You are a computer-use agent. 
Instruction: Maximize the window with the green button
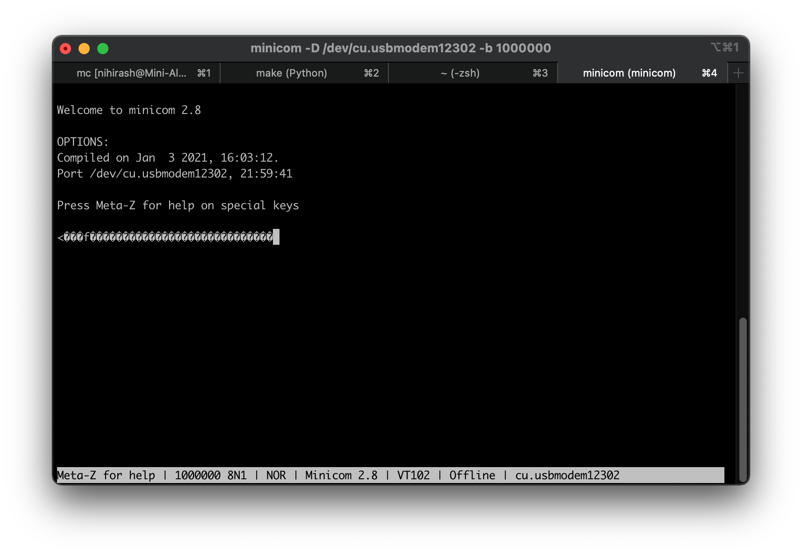pos(103,49)
